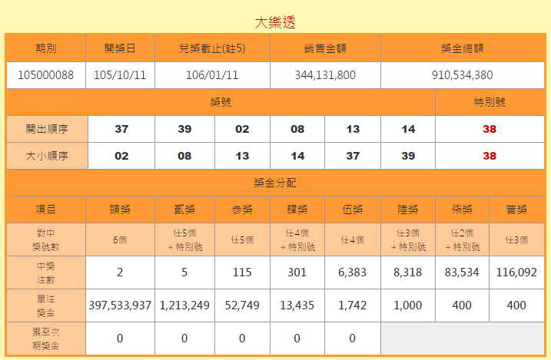Click 任5個+特別號 under 貳獎
The width and height of the screenshot is (551, 360).
point(184,240)
